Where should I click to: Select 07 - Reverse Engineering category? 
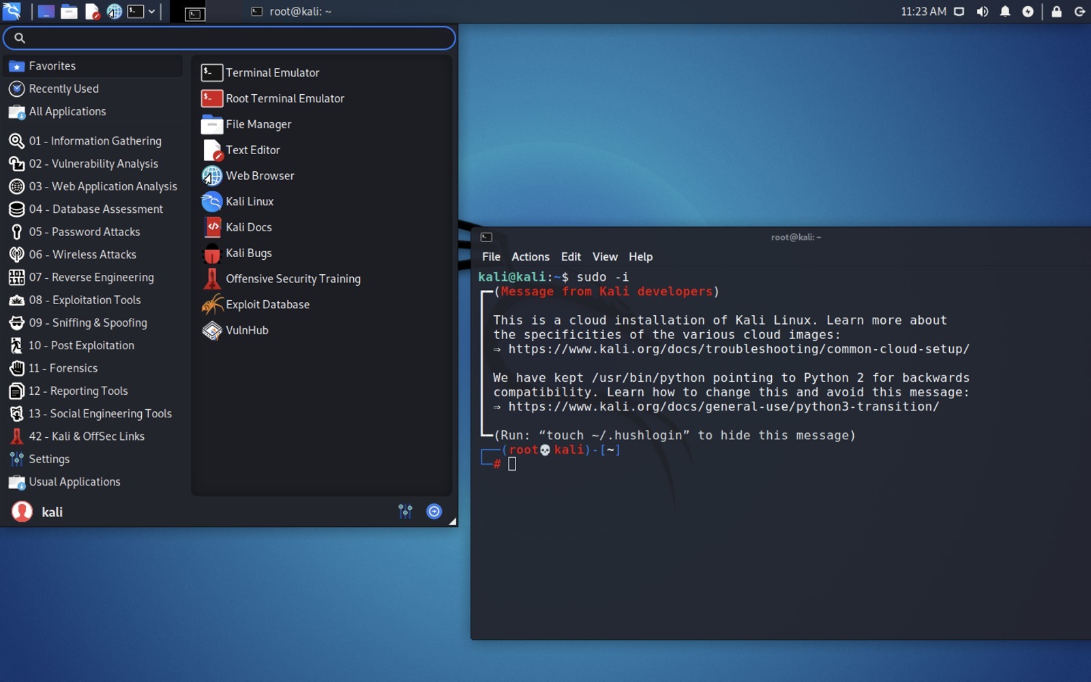(x=93, y=278)
